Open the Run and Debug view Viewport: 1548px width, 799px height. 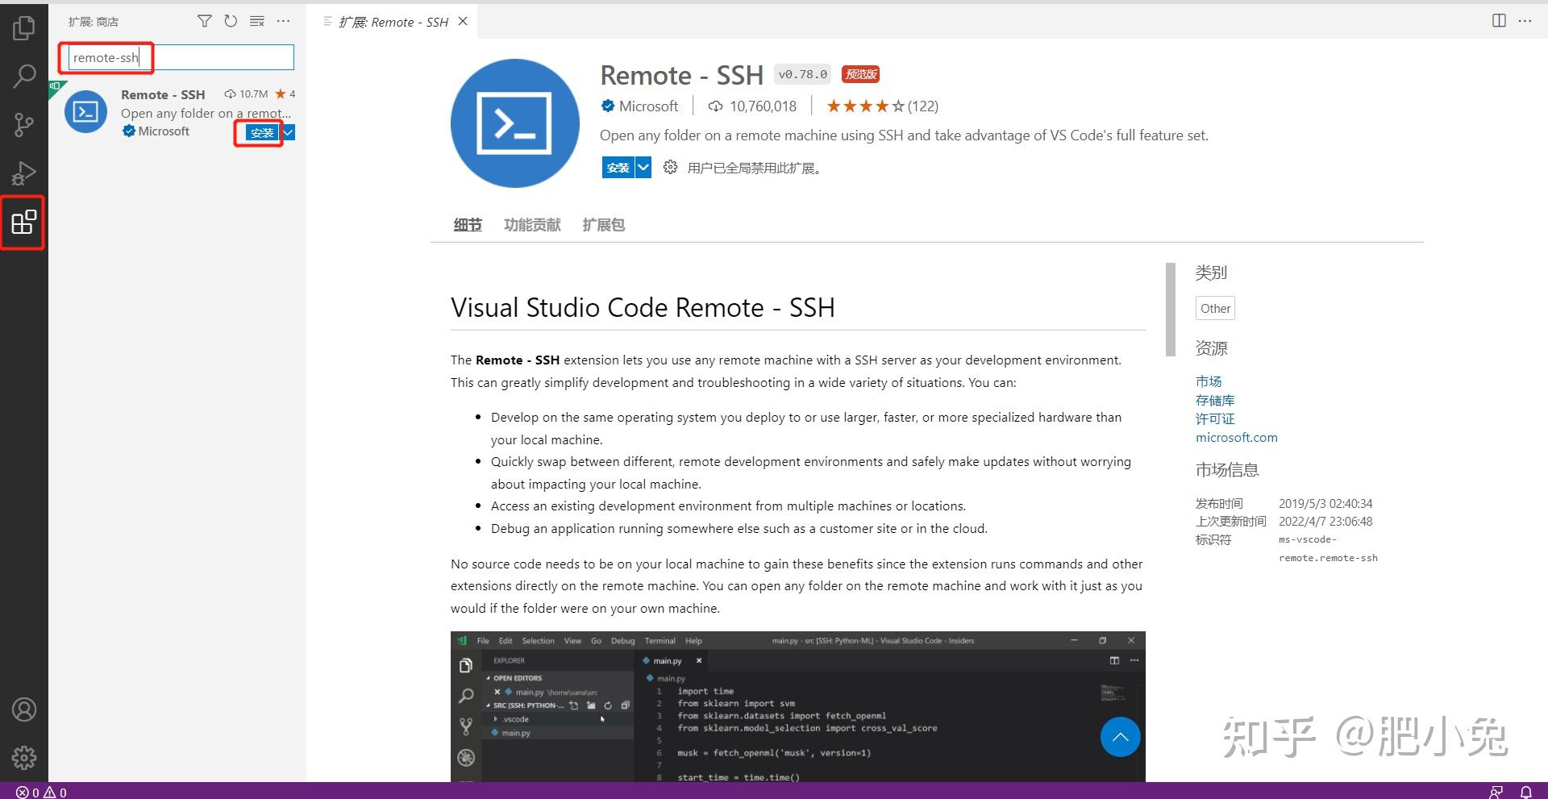23,172
